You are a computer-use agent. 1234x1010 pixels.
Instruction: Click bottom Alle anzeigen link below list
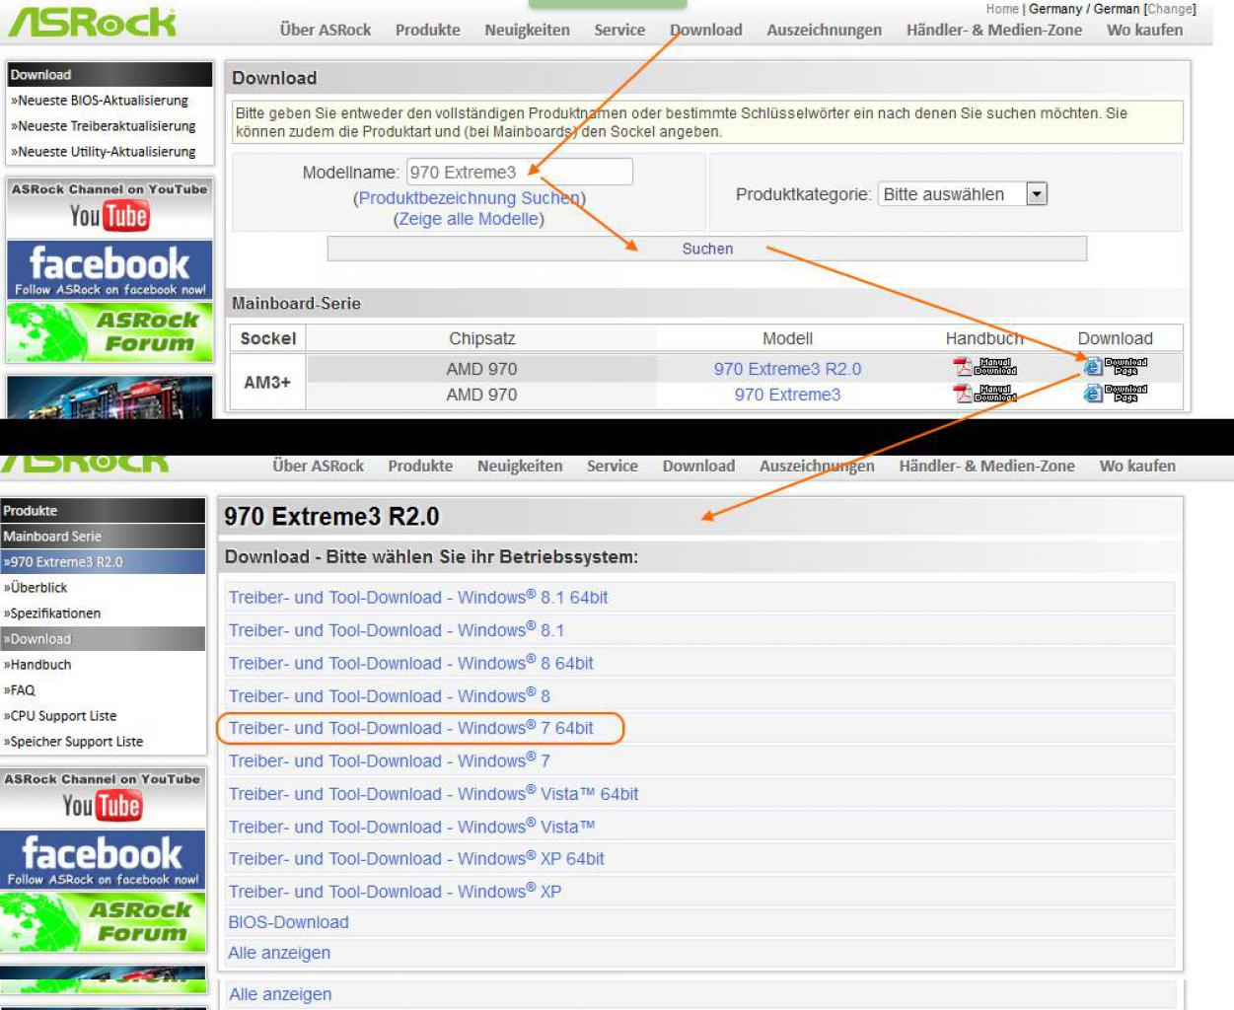(x=280, y=994)
